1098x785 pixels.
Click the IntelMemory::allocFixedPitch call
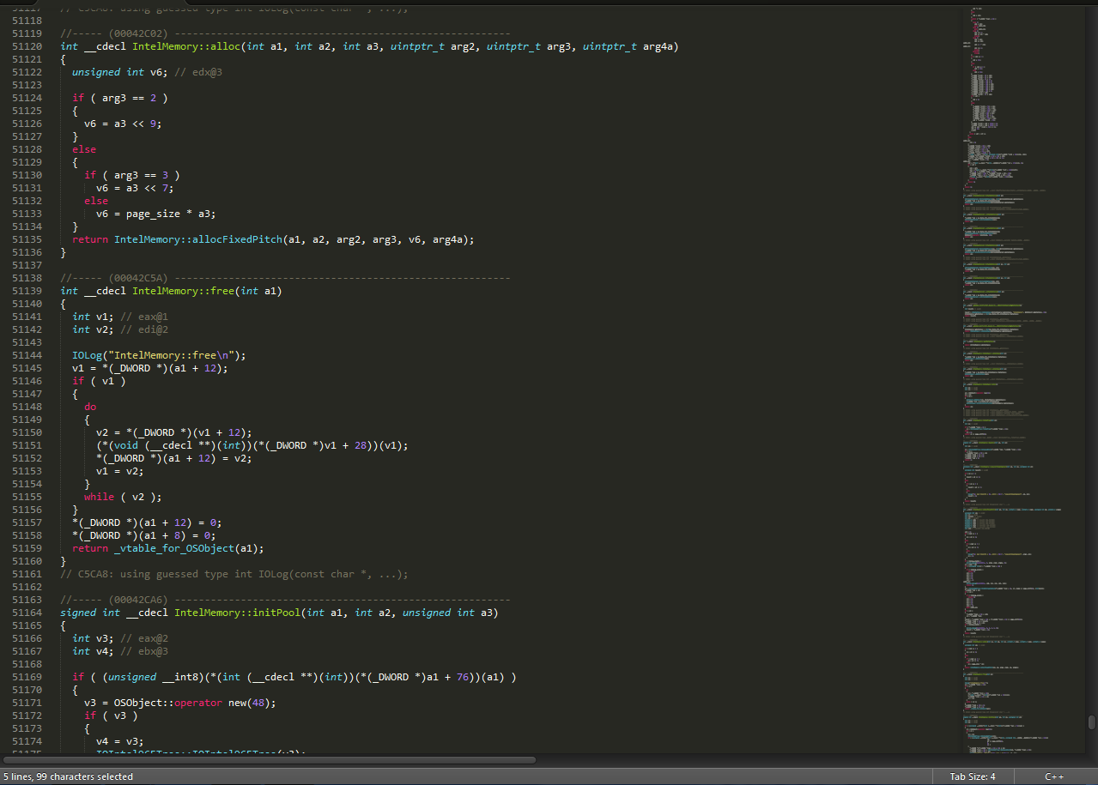pos(197,239)
